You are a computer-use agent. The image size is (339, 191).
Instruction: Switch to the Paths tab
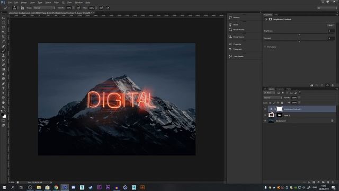click(289, 89)
